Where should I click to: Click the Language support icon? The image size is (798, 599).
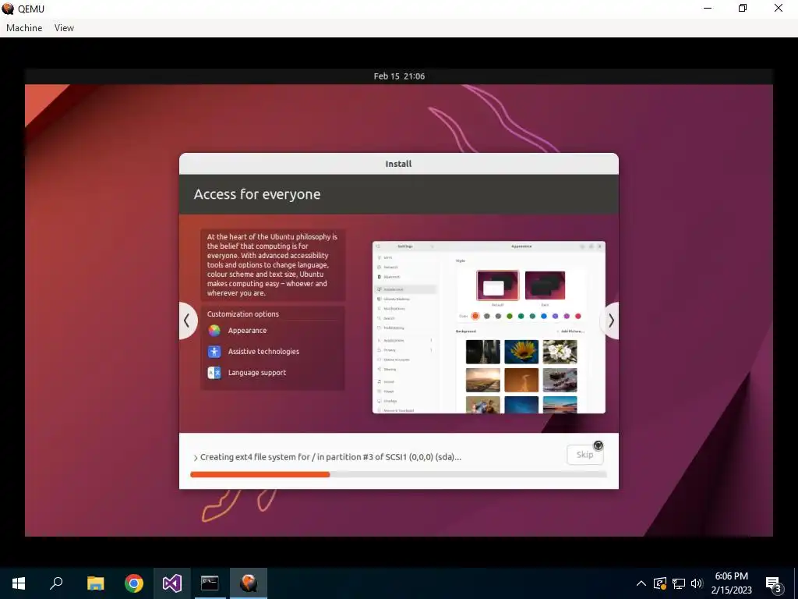coord(214,373)
